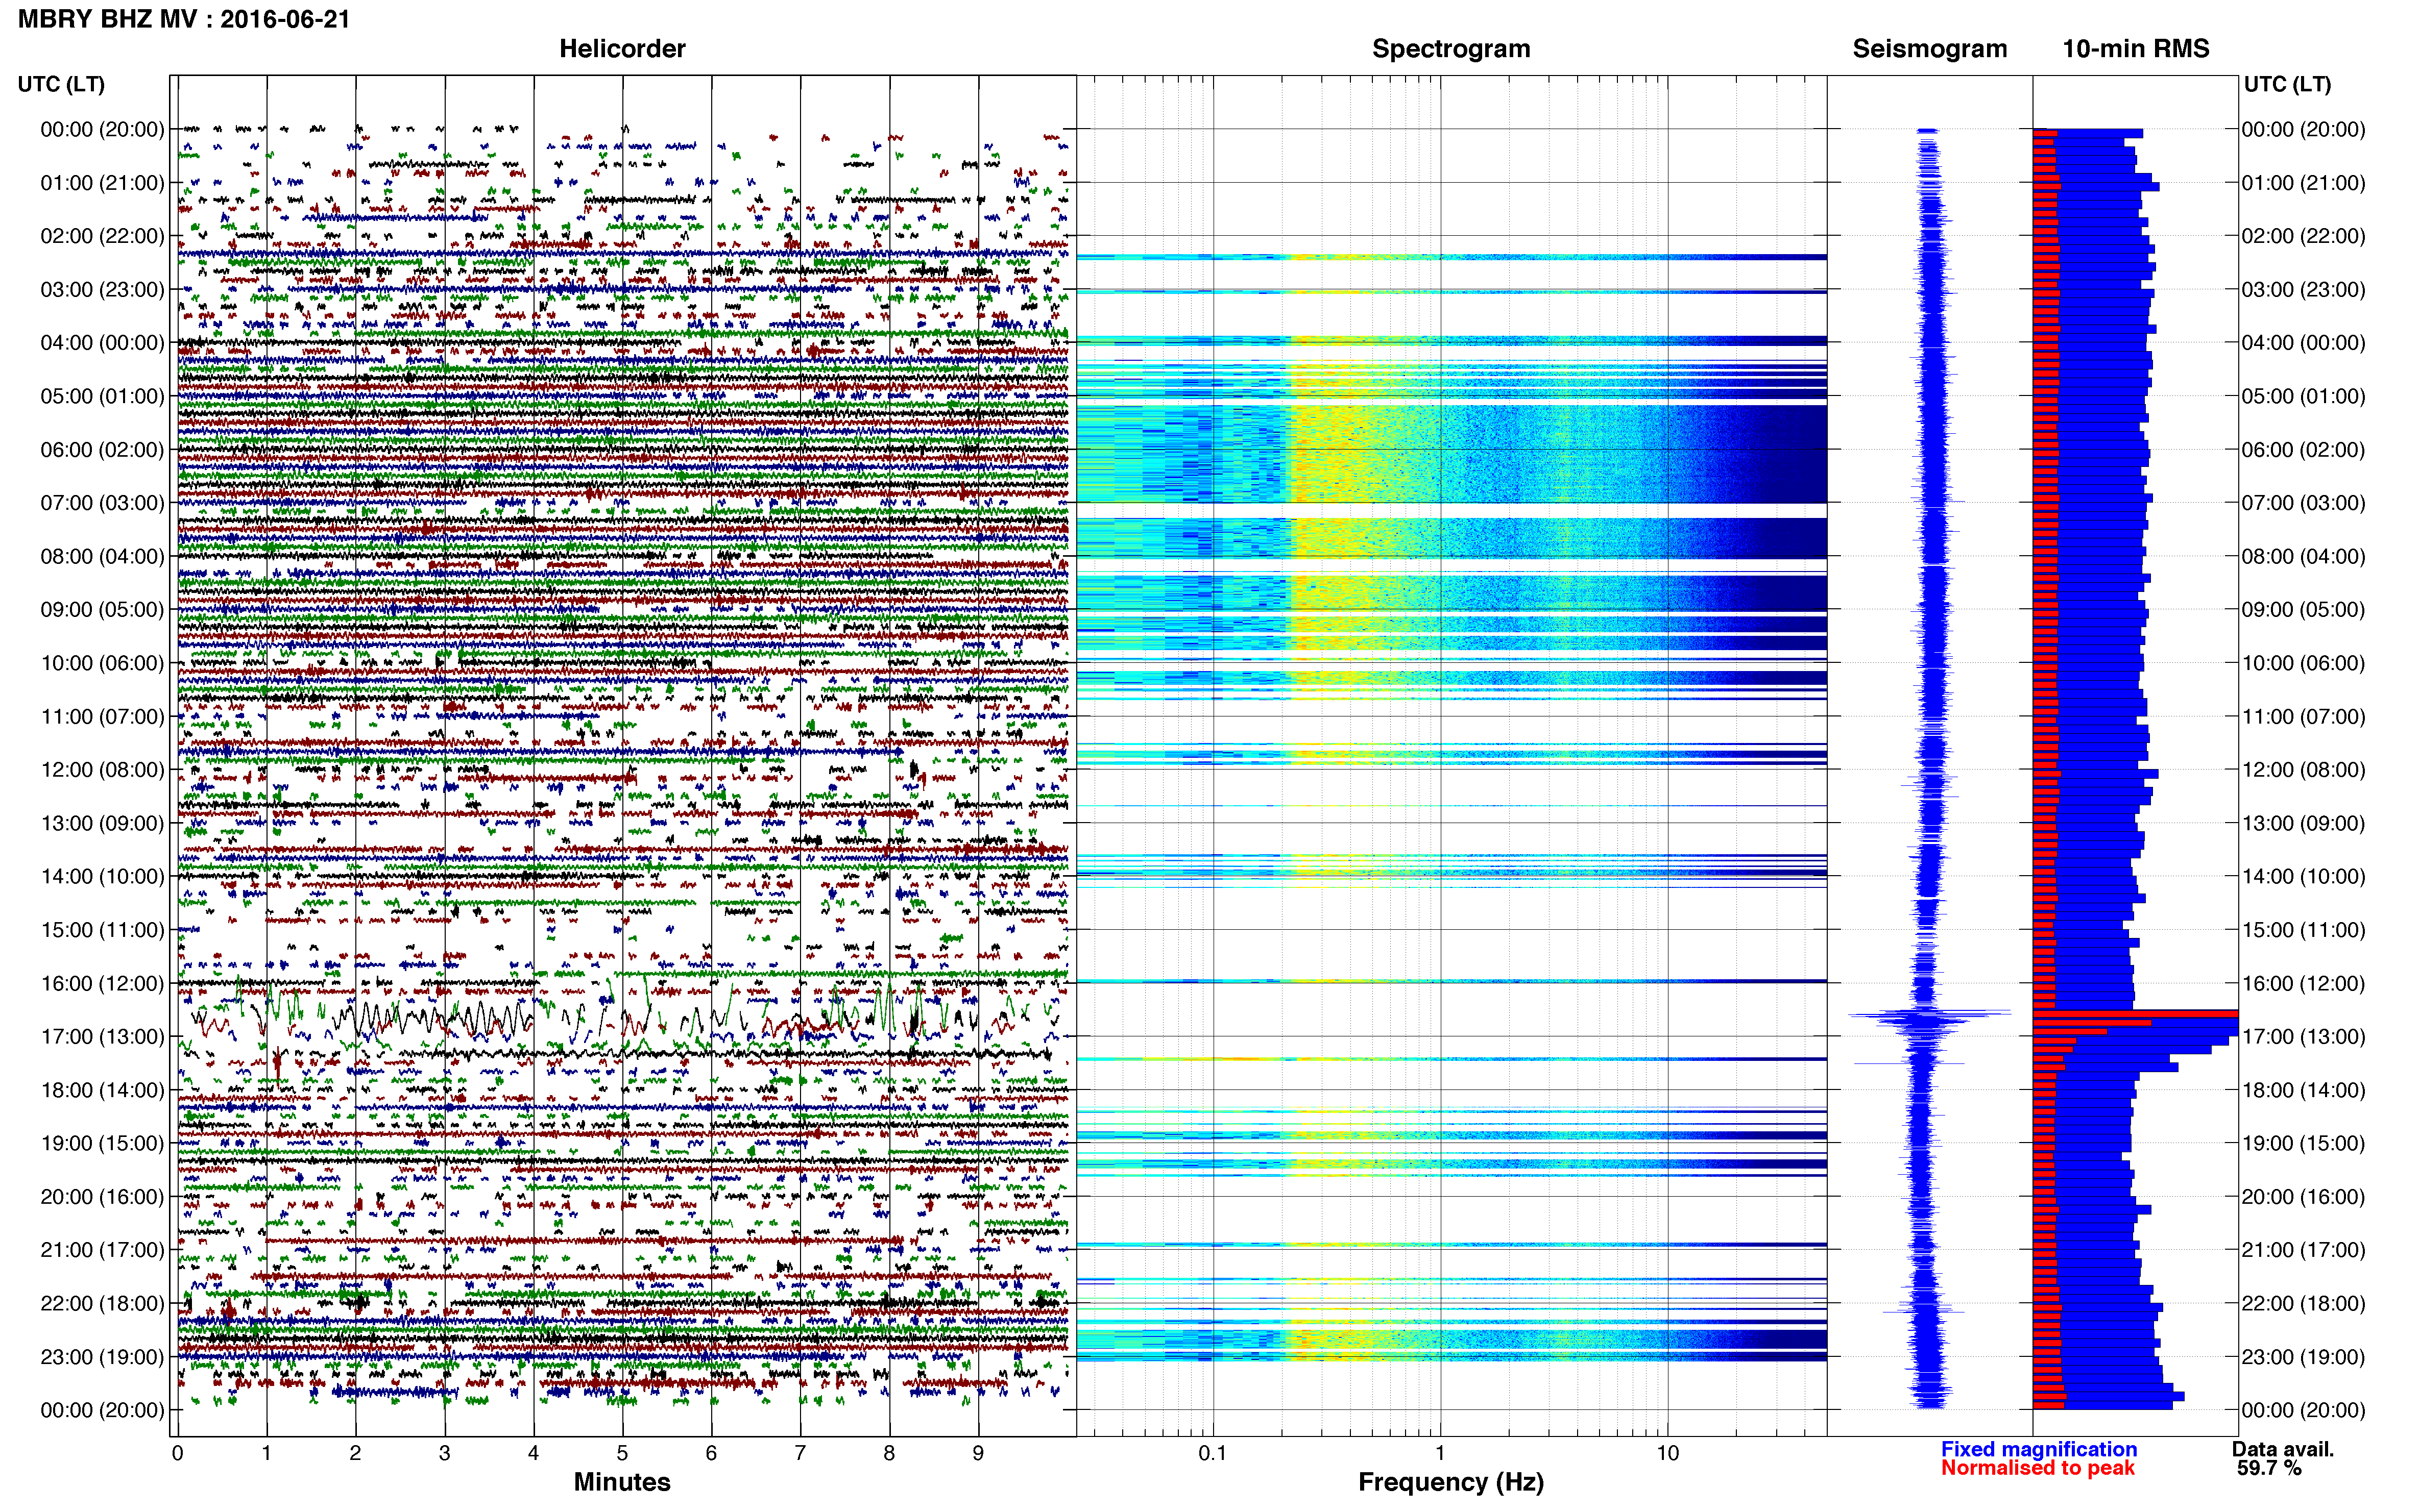Click left time label '10:00 (06:00)'
The image size is (2420, 1512).
(x=102, y=663)
